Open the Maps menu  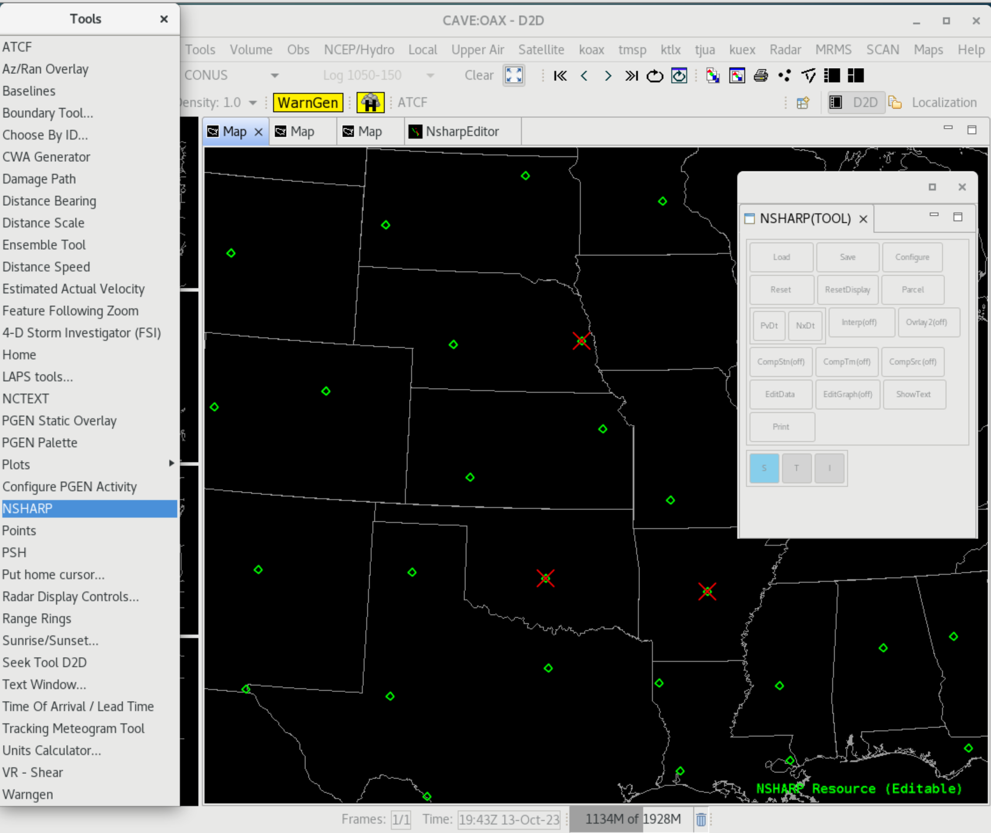(x=928, y=50)
